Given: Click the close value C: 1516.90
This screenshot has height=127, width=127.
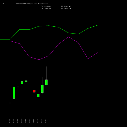Looking at the screenshot, I should tap(45, 7).
